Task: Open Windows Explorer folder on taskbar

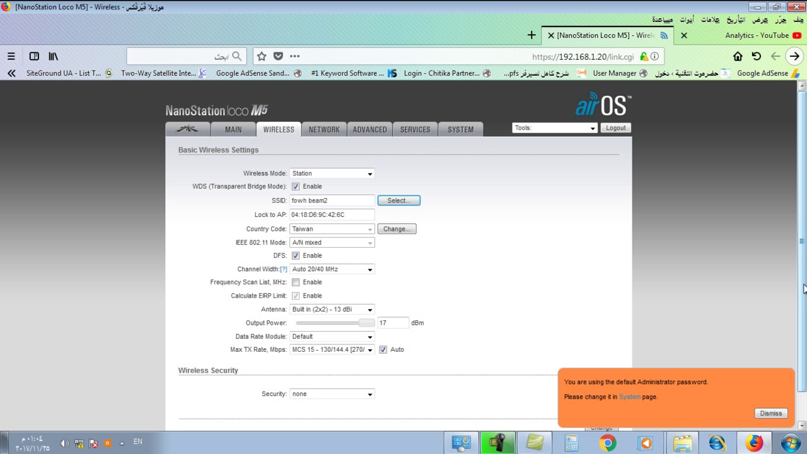Action: coord(682,443)
